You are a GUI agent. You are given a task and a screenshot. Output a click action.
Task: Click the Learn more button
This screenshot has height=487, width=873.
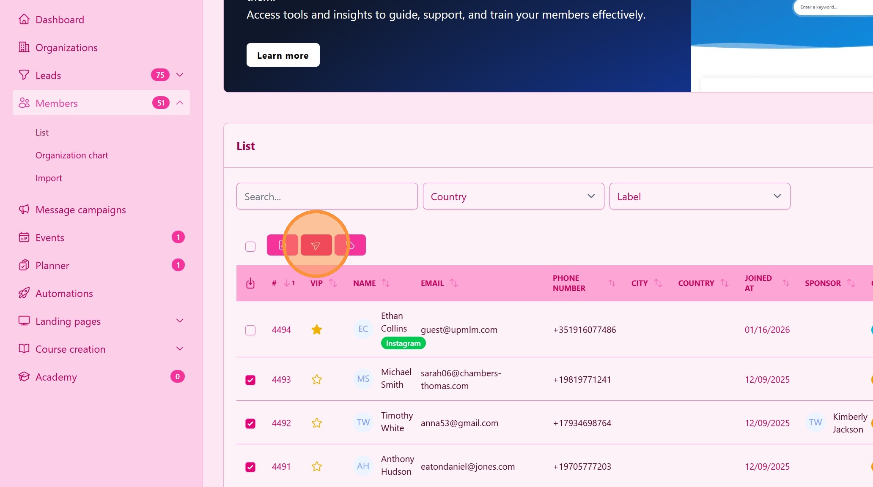click(283, 55)
